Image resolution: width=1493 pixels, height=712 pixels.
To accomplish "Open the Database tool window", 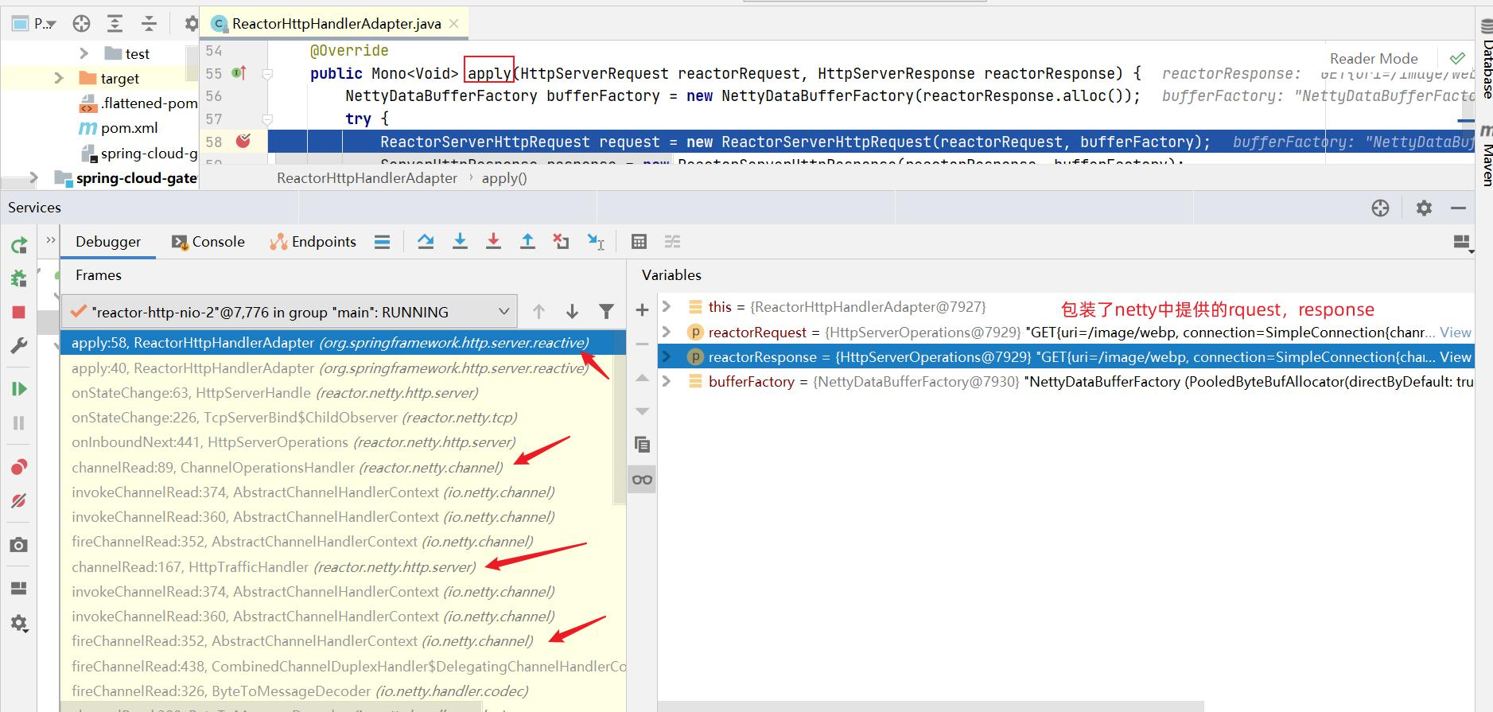I will (1486, 57).
